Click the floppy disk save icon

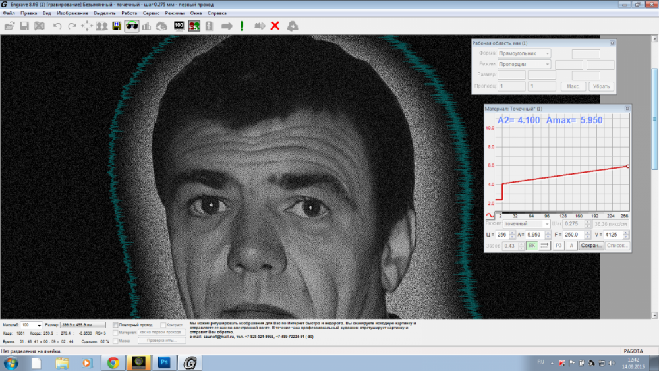click(x=24, y=26)
